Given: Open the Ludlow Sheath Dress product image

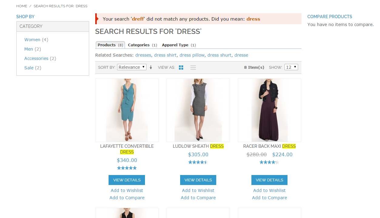Looking at the screenshot, I should [x=198, y=110].
